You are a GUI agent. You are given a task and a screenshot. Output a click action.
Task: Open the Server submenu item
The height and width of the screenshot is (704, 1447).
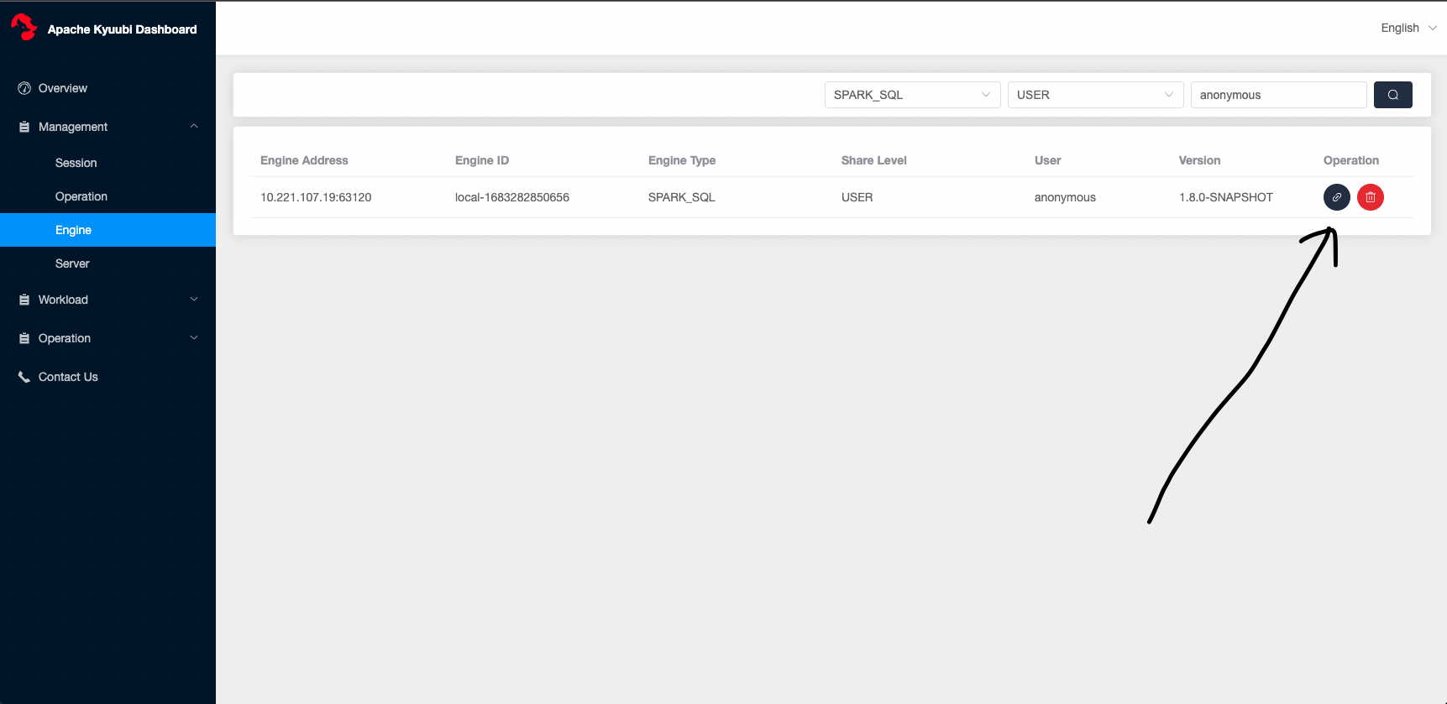107,263
